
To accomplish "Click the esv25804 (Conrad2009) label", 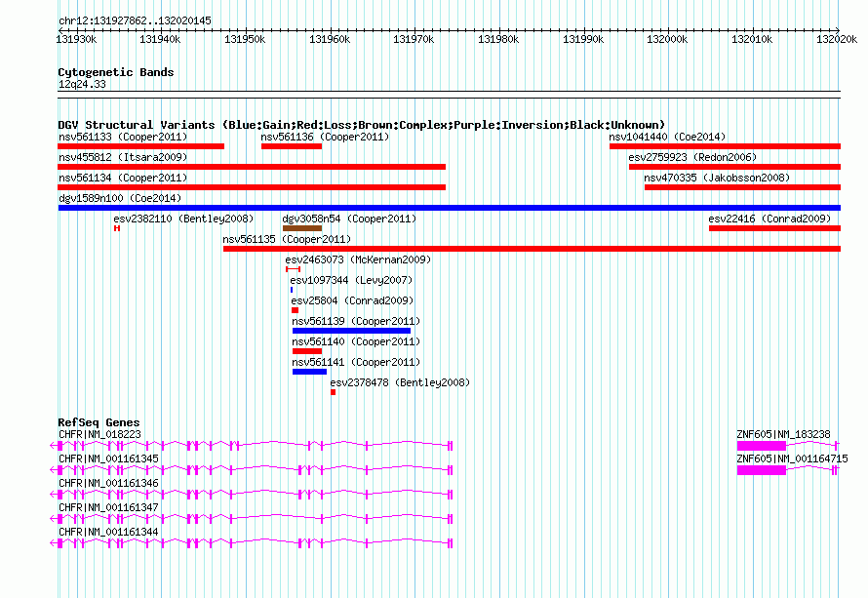I will click(353, 300).
